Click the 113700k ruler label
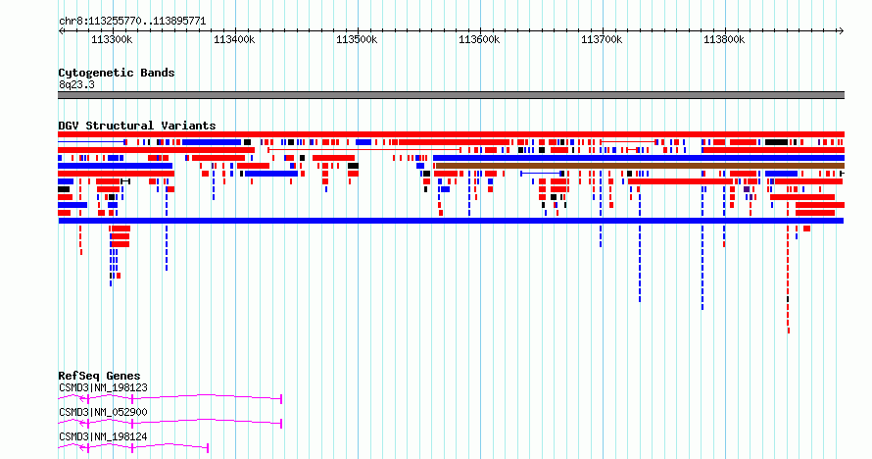Image resolution: width=872 pixels, height=459 pixels. click(x=602, y=39)
